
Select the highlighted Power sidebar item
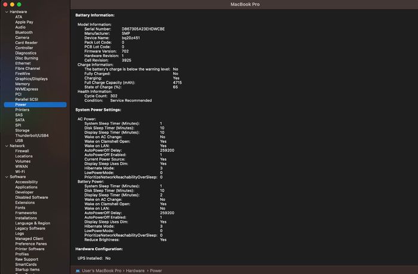click(x=35, y=104)
